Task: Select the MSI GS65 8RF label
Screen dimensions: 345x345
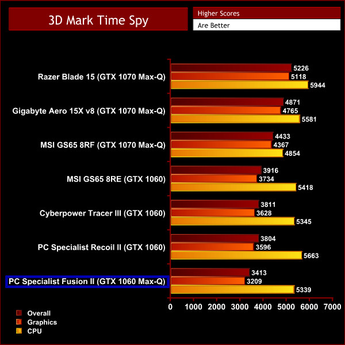Action: (x=103, y=145)
